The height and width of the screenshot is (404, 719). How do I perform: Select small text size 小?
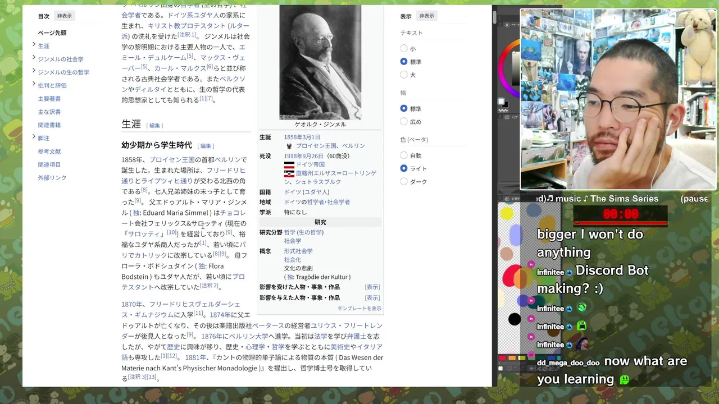[404, 49]
